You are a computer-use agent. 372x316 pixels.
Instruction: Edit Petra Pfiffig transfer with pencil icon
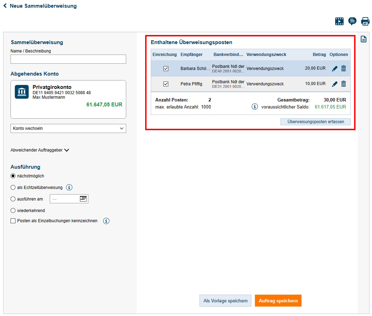[x=335, y=84]
